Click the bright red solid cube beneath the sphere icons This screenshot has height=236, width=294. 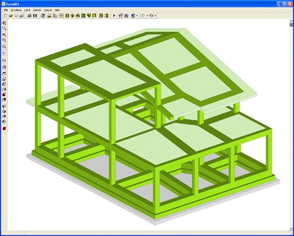pos(4,129)
